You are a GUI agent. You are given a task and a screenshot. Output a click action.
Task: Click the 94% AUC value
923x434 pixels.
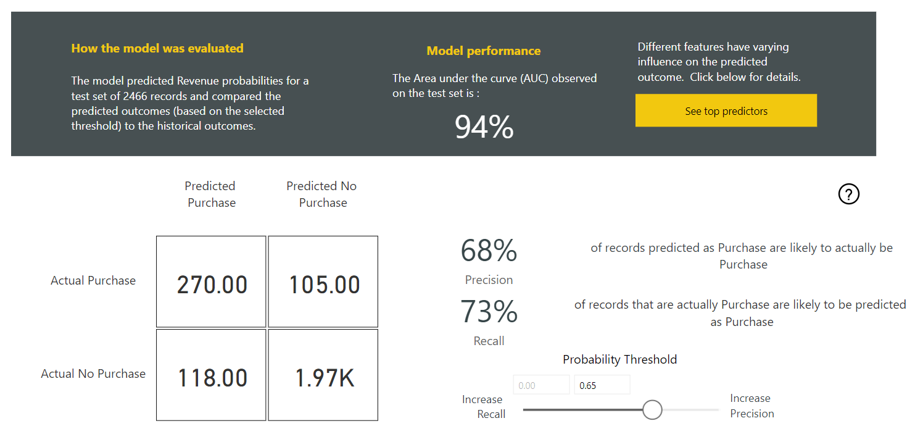click(x=484, y=127)
